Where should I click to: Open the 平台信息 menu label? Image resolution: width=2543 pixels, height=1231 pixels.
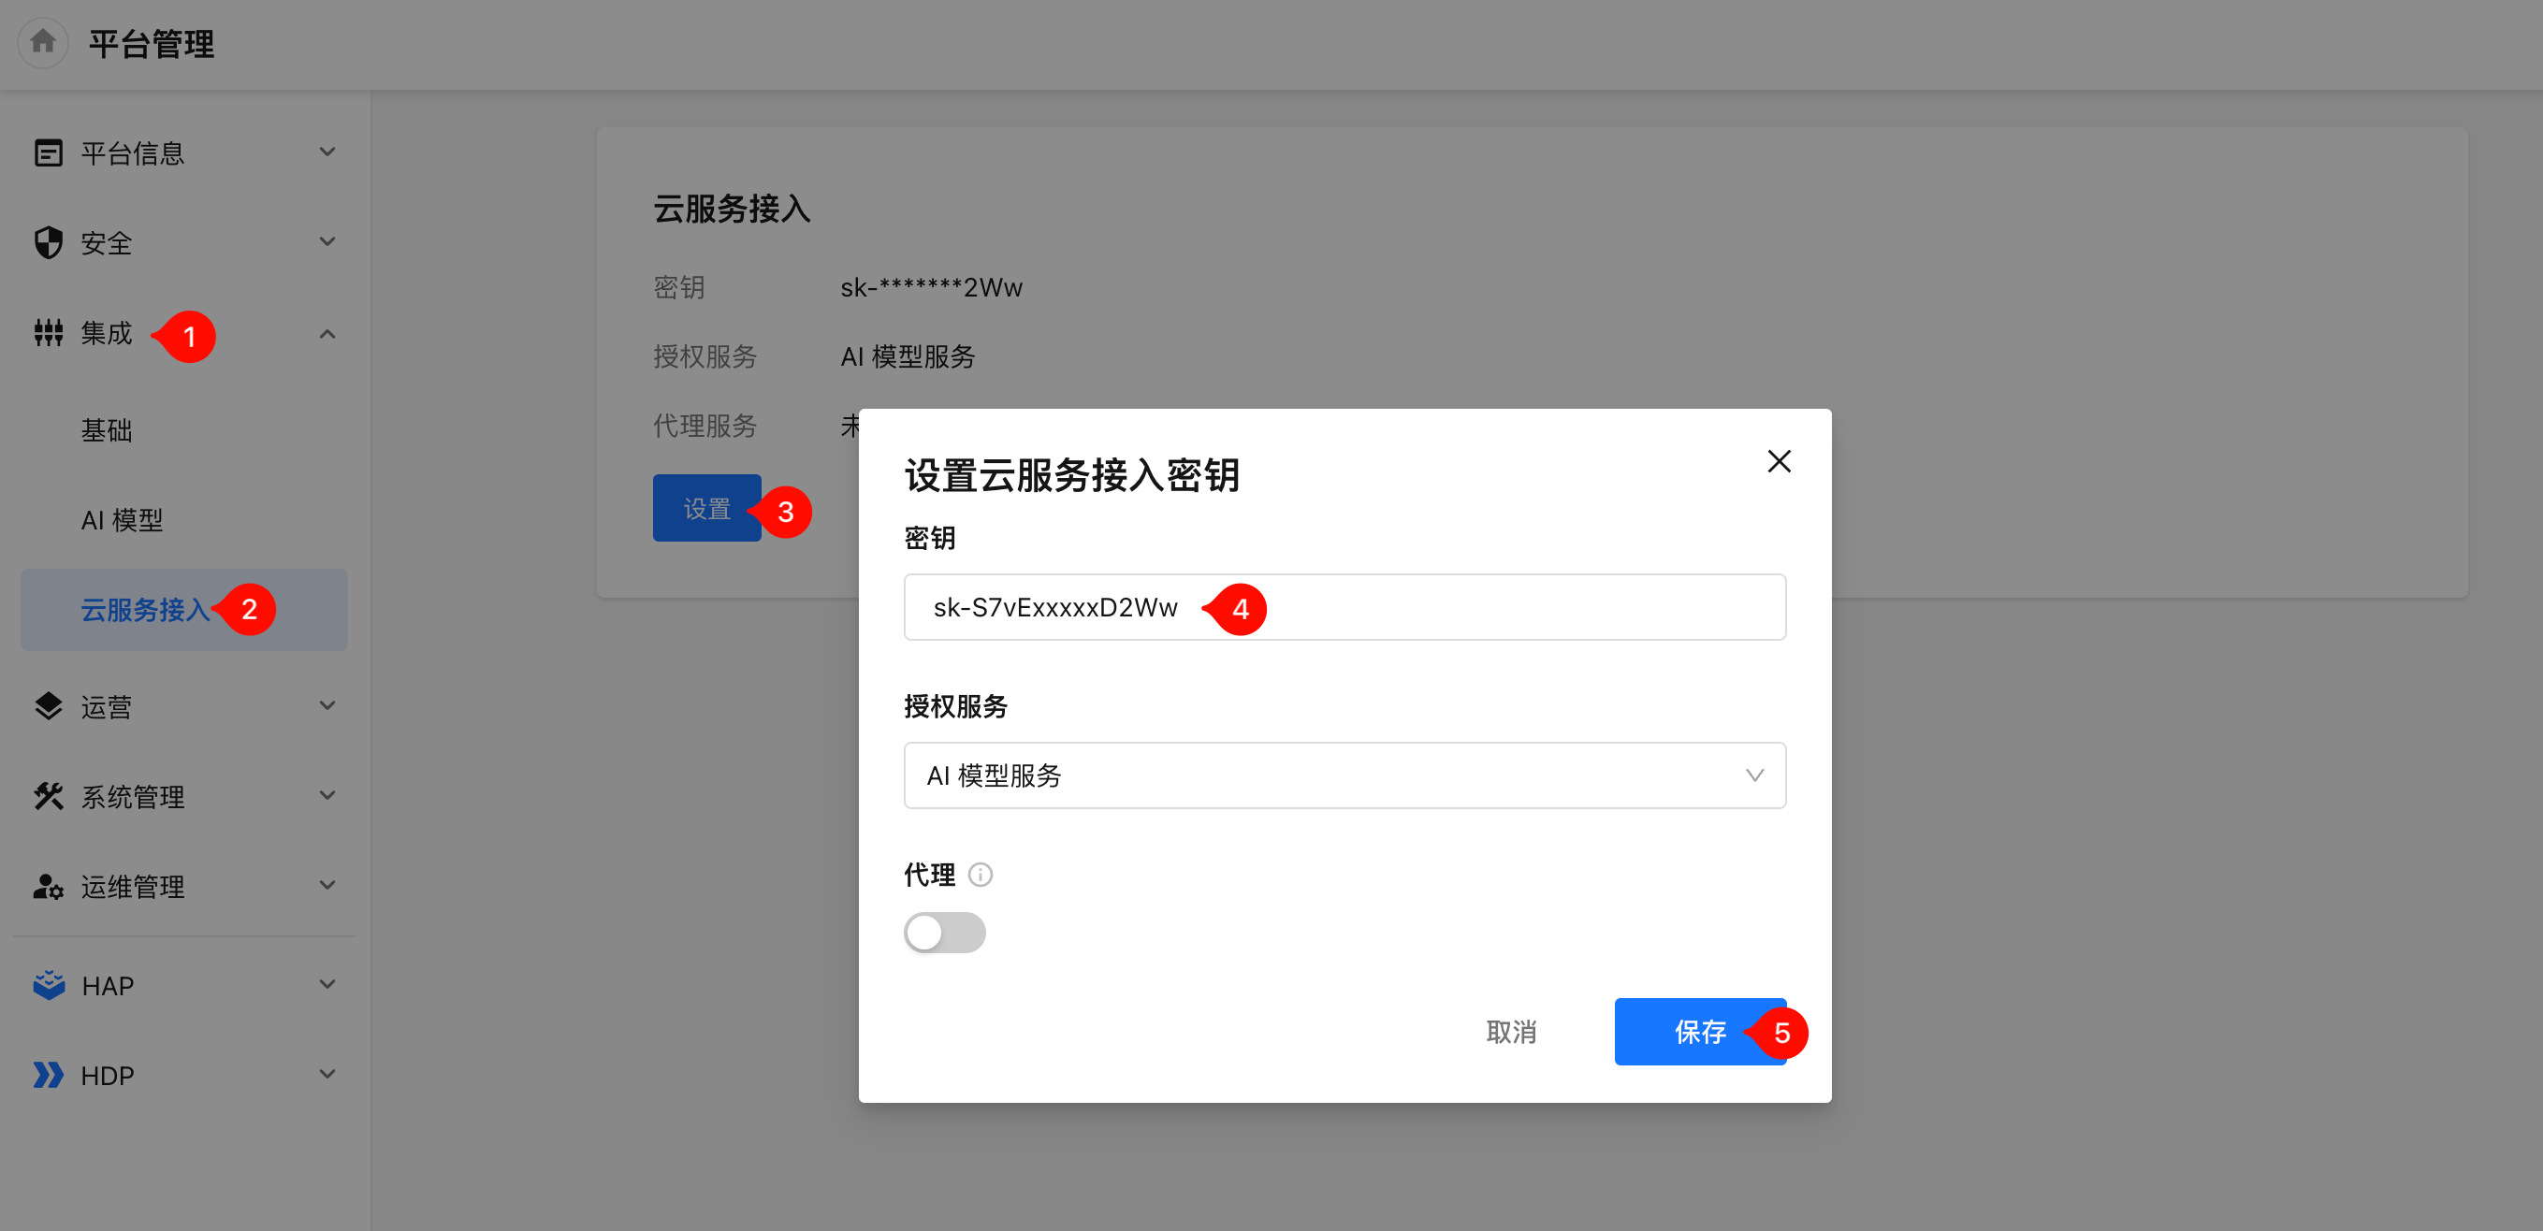132,153
